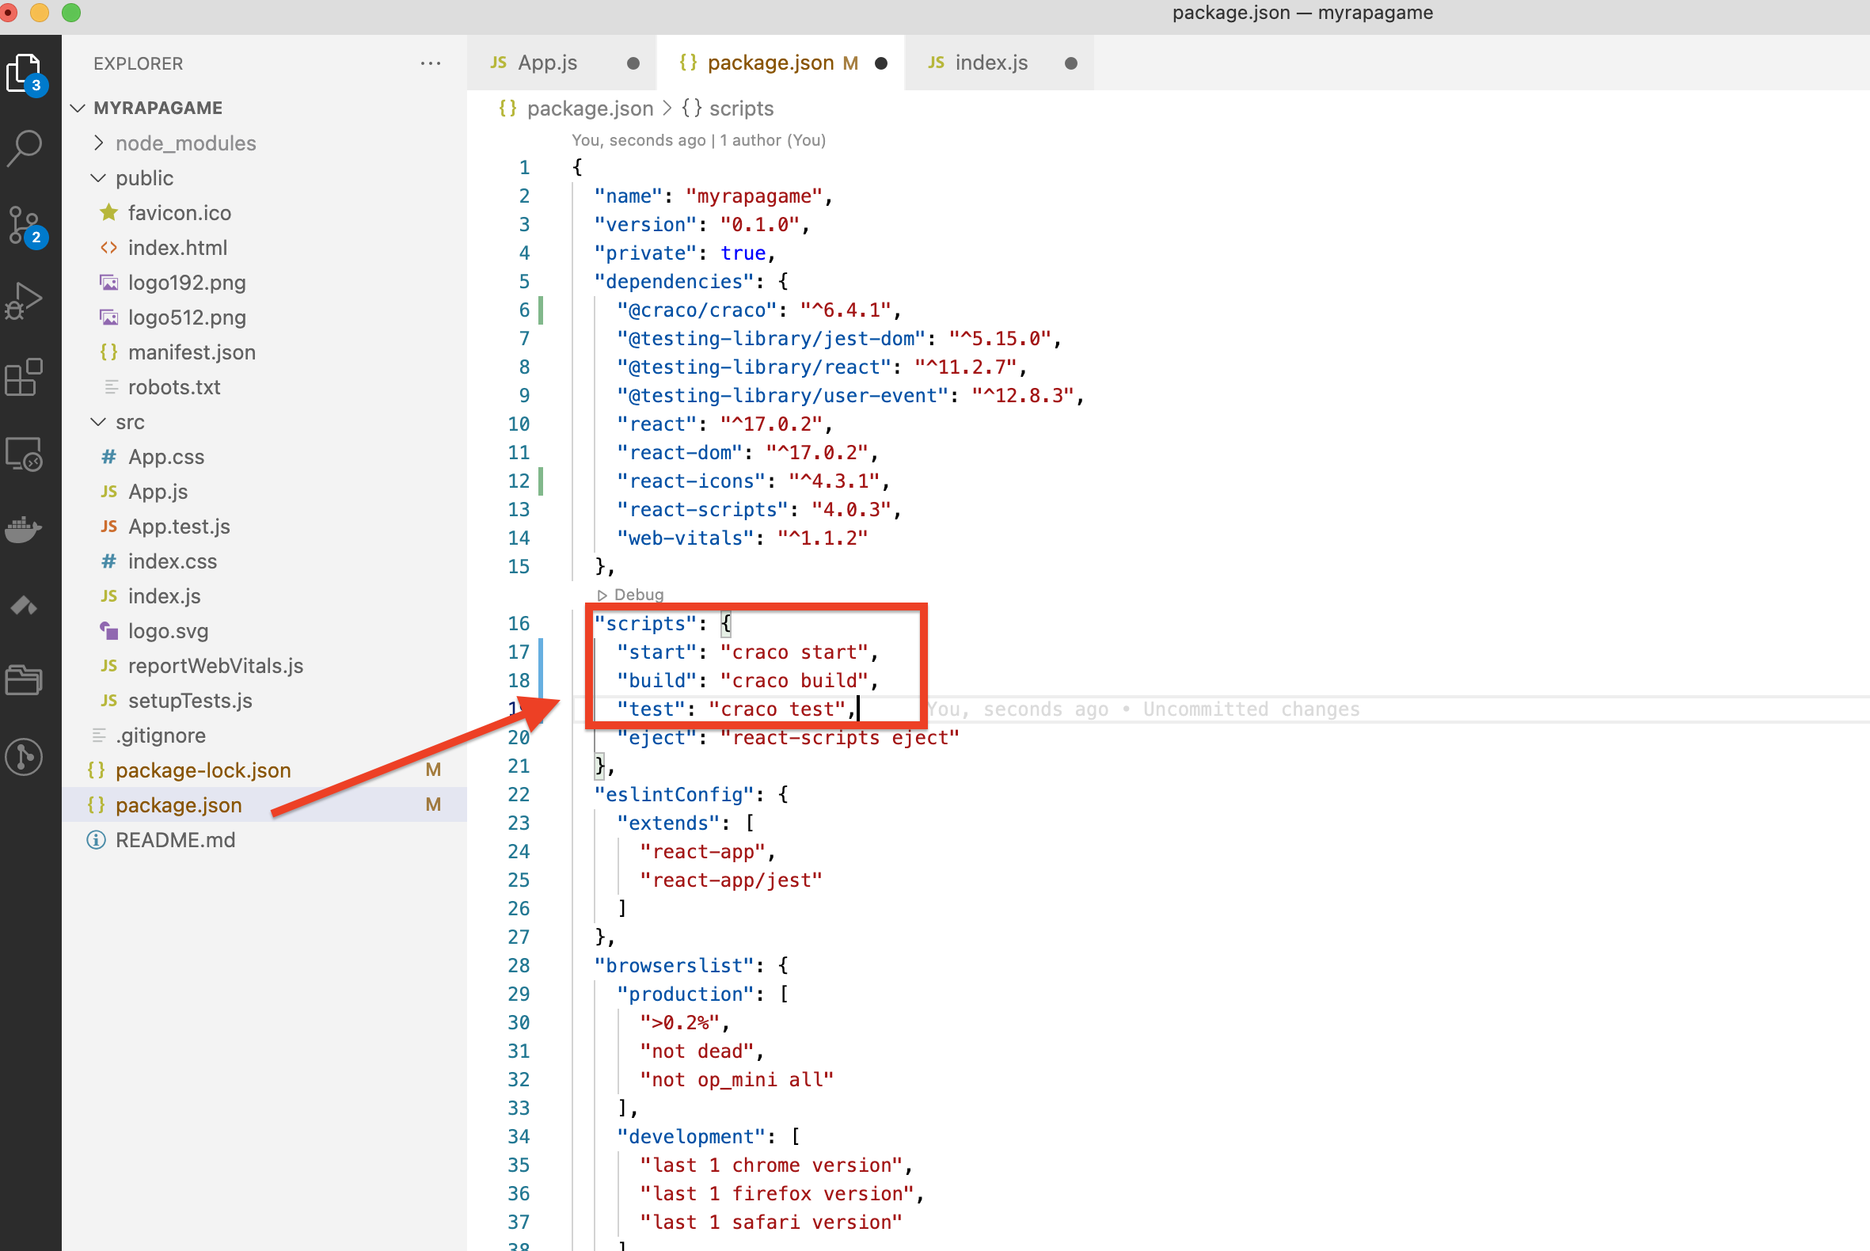Collapse the public folder
Screen dimensions: 1870x1251
pyautogui.click(x=143, y=178)
